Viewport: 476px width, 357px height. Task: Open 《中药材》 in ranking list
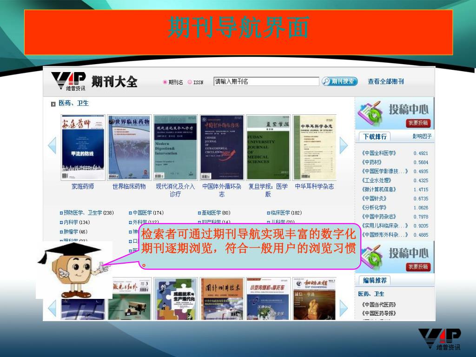point(371,162)
